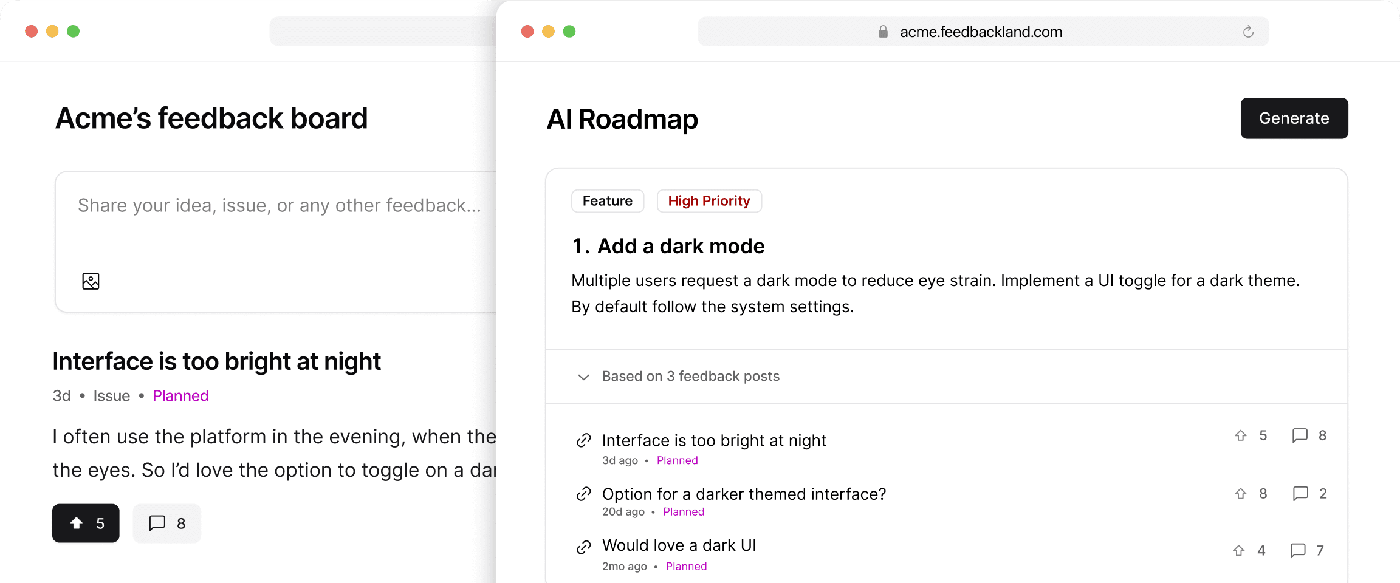Image resolution: width=1400 pixels, height=583 pixels.
Task: Upvote the 'Interface is too bright at night' post
Action: (85, 523)
